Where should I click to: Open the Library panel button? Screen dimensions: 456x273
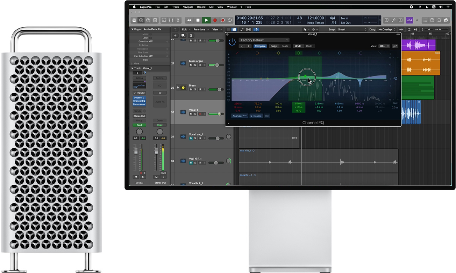(x=134, y=20)
